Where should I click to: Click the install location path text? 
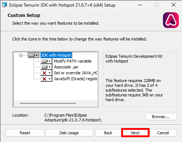click(x=73, y=118)
